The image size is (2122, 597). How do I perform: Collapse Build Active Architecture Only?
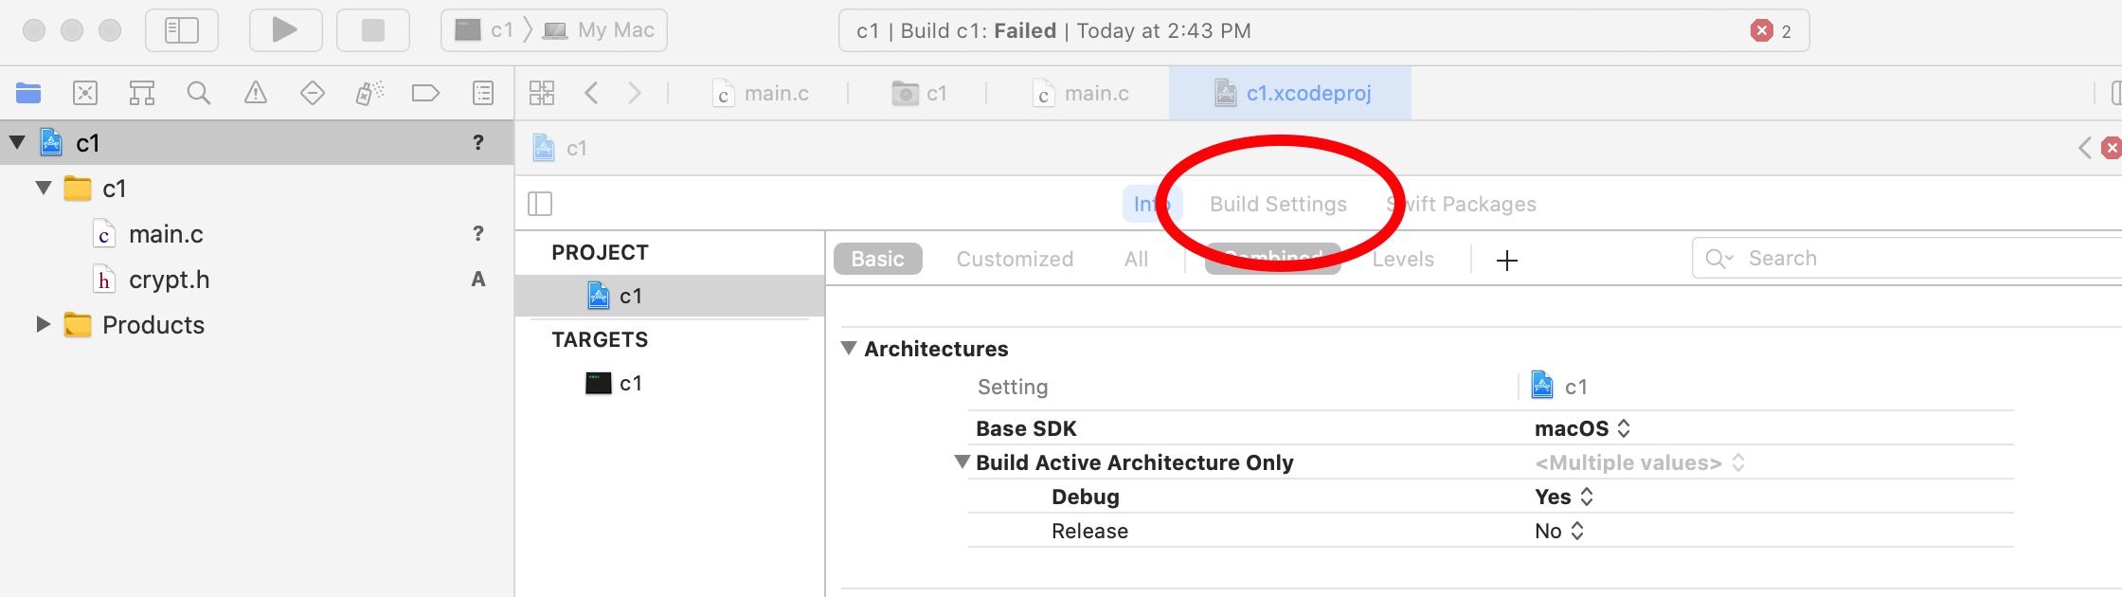tap(961, 462)
